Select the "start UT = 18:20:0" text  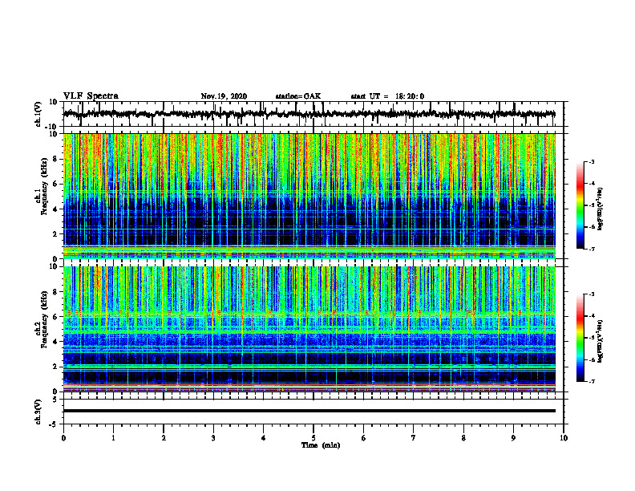(x=387, y=96)
